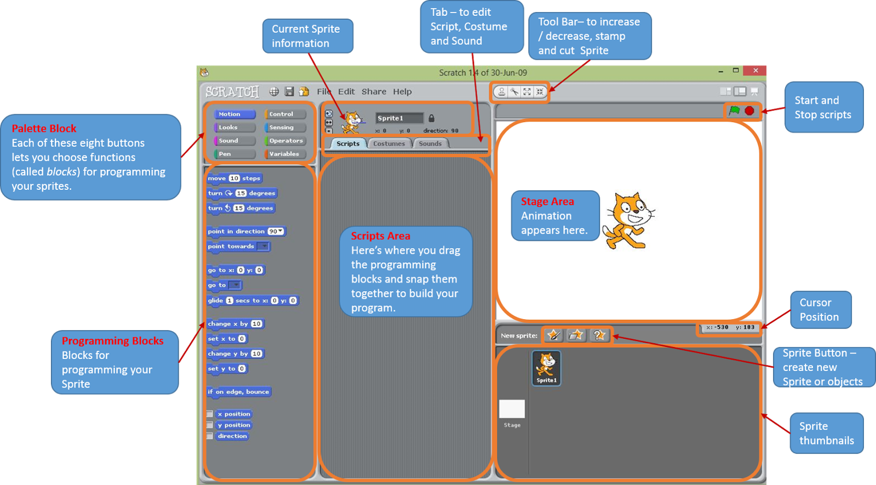Click the steps value in move block
The width and height of the screenshot is (876, 485).
[234, 178]
